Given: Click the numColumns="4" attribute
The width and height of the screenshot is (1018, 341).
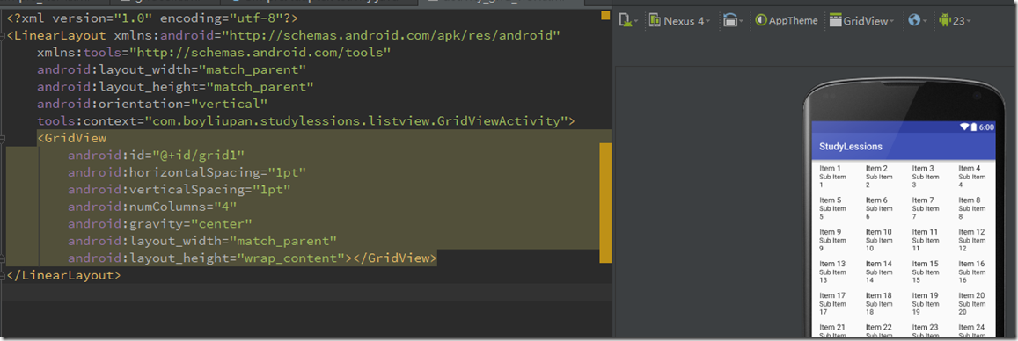Looking at the screenshot, I should pos(152,207).
